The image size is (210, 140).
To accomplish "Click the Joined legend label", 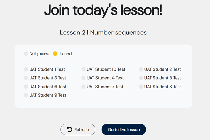I will pos(65,53).
